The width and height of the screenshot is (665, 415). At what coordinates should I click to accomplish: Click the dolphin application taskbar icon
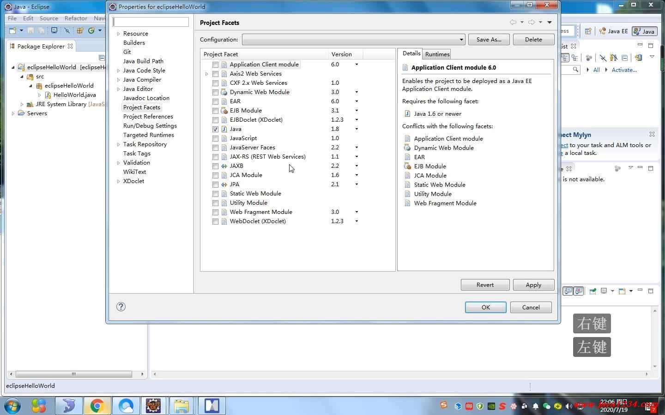[x=69, y=405]
